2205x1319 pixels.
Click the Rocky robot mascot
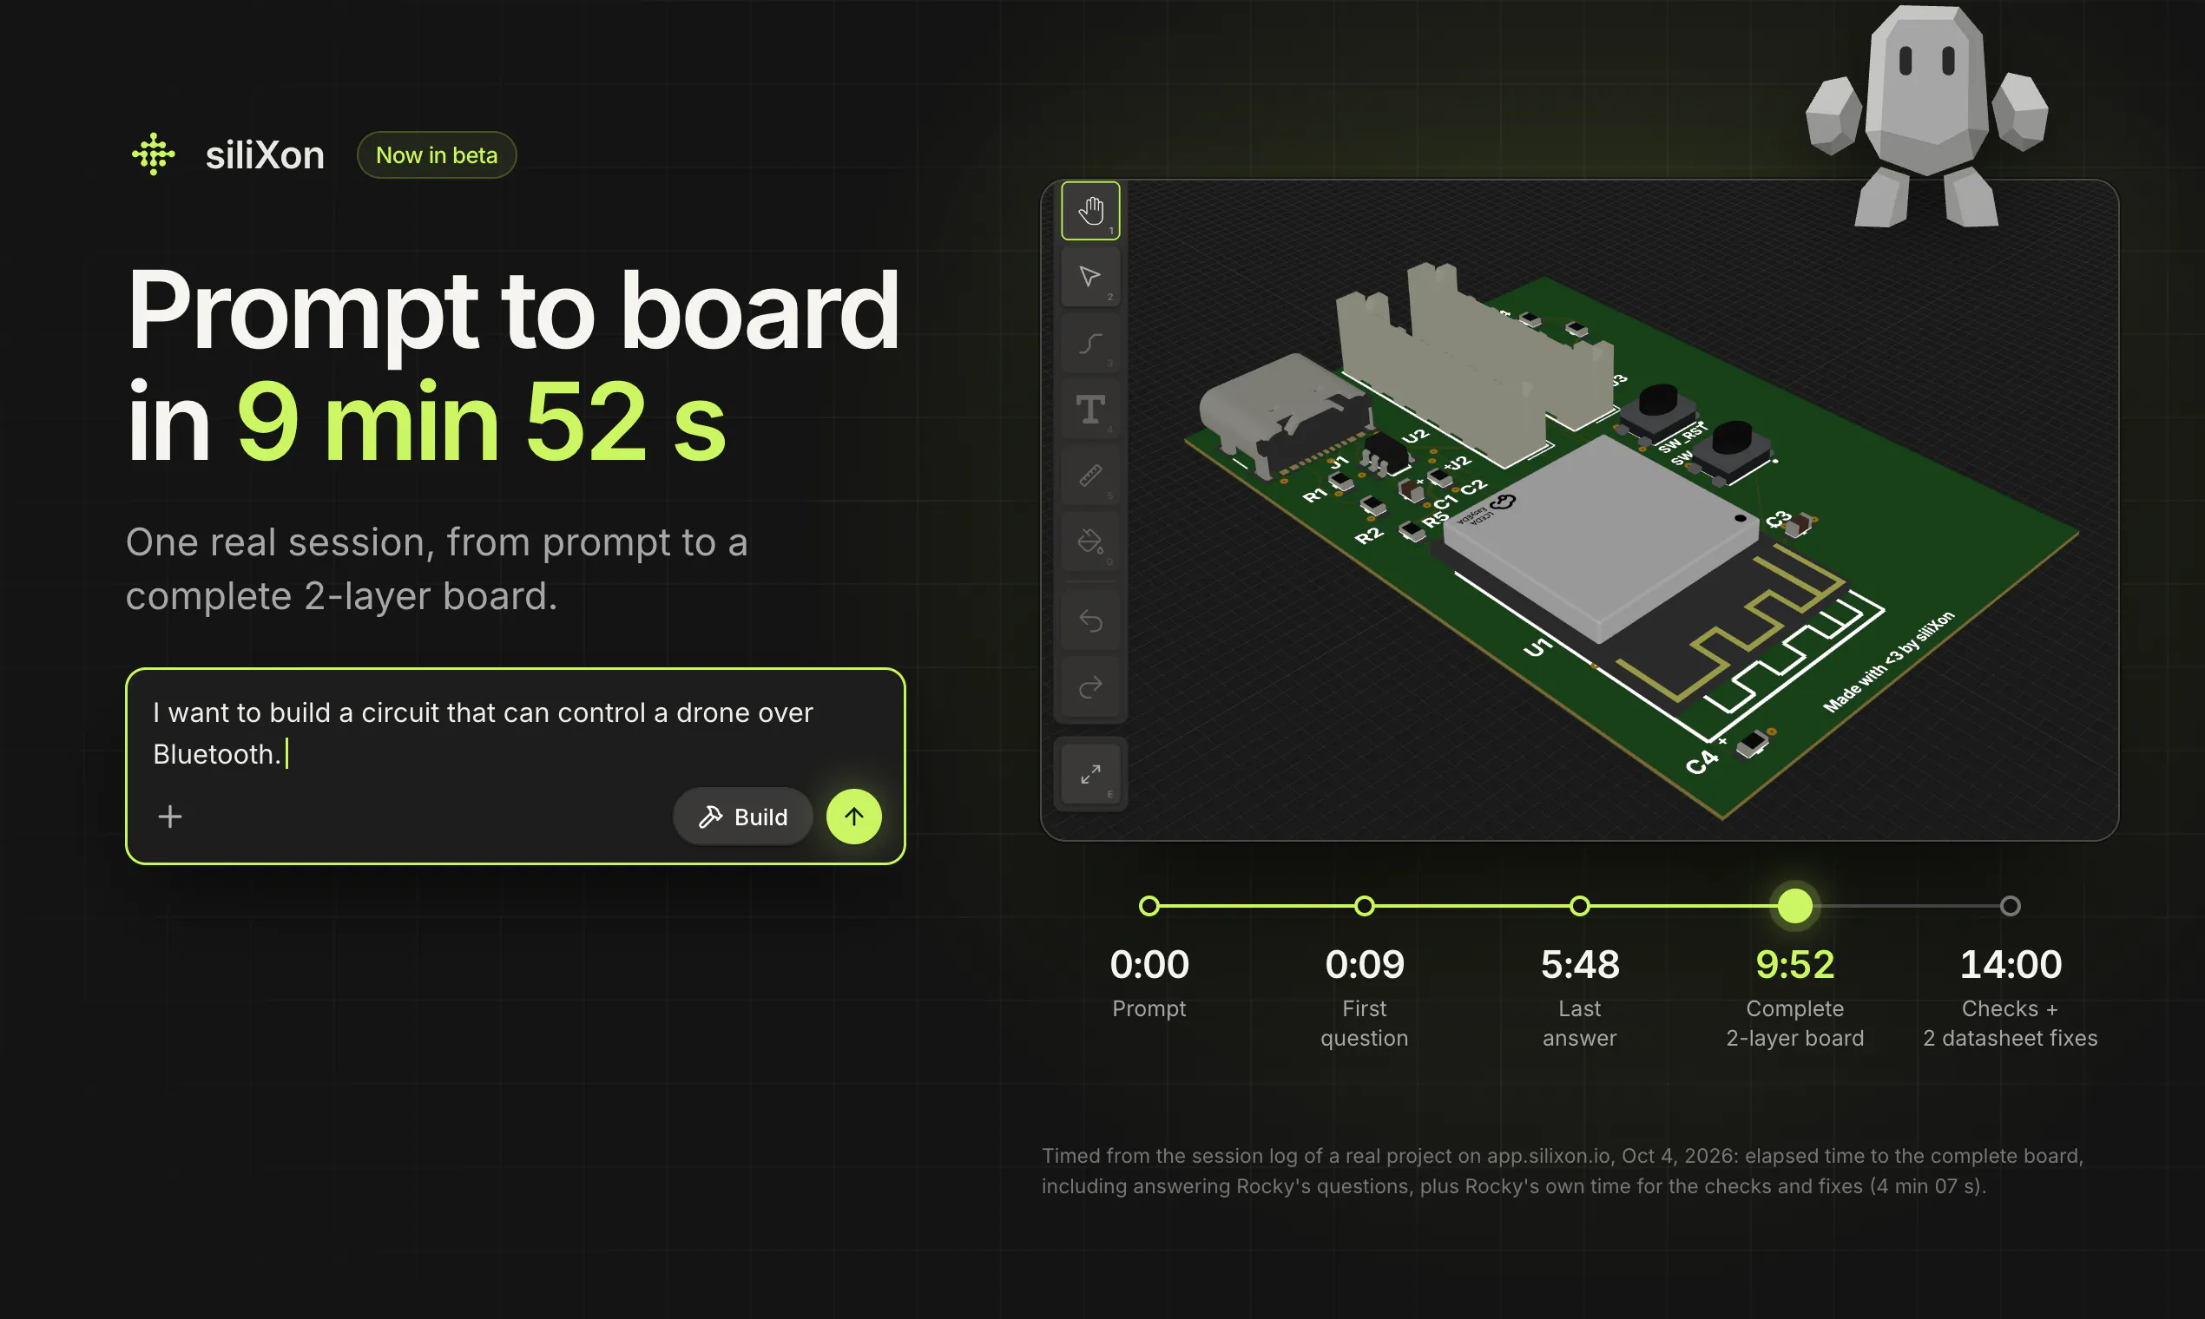tap(1926, 115)
